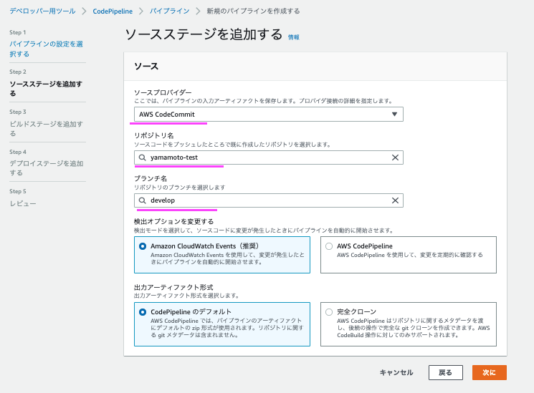This screenshot has height=393, width=534.
Task: Click the 戻る button
Action: tap(445, 372)
